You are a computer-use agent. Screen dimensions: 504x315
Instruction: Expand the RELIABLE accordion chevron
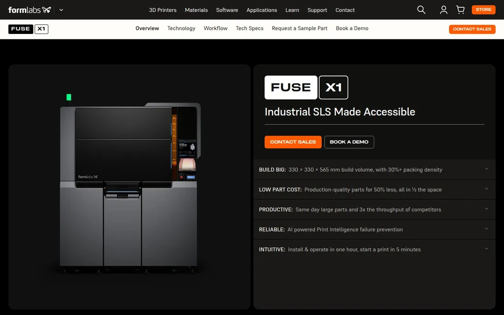click(486, 228)
